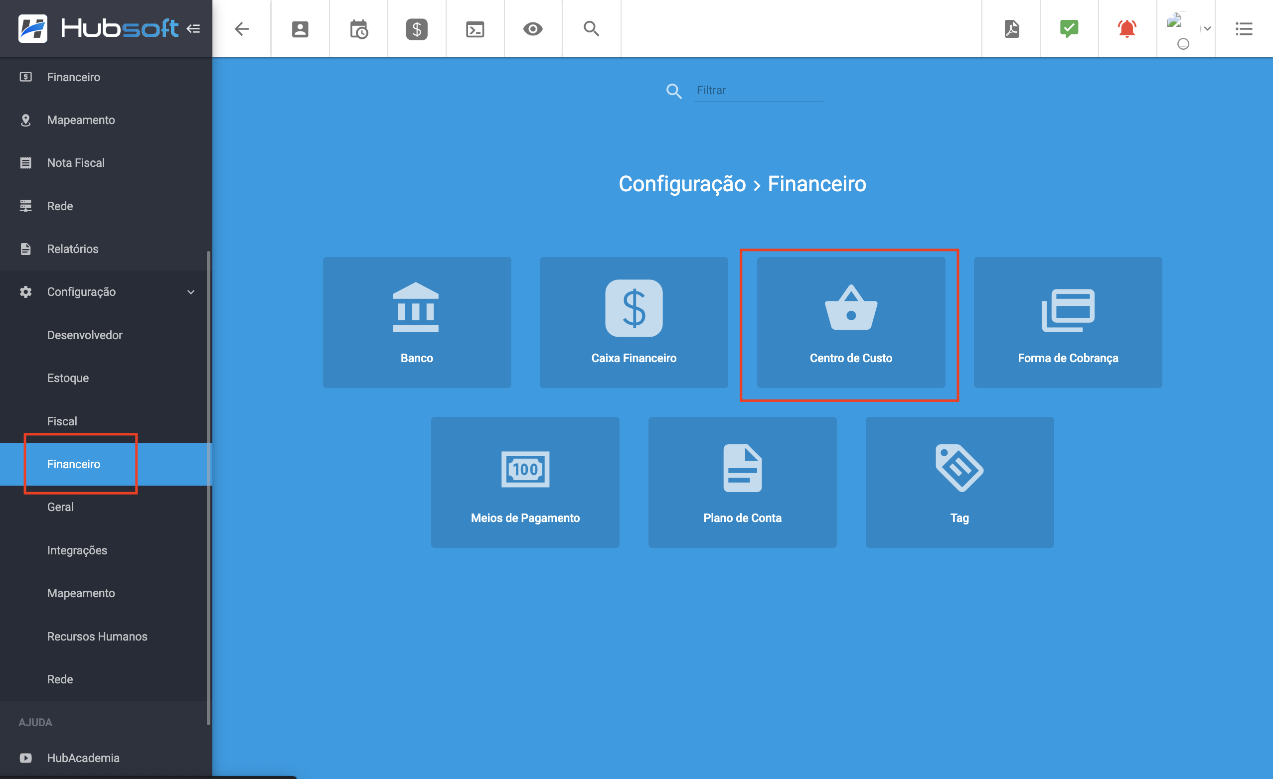Open the Centro de Custo card
The height and width of the screenshot is (779, 1273).
[851, 323]
